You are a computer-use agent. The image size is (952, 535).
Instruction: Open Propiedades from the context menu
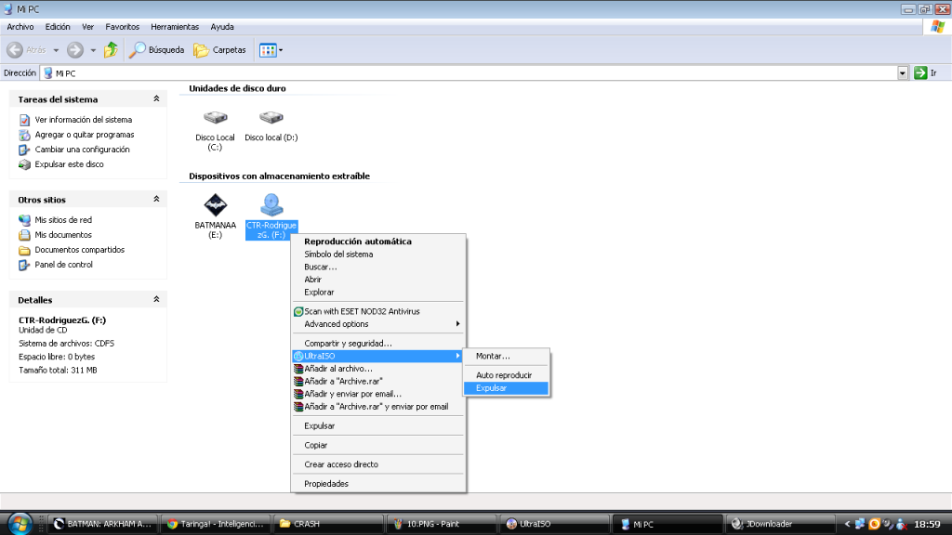pyautogui.click(x=377, y=484)
